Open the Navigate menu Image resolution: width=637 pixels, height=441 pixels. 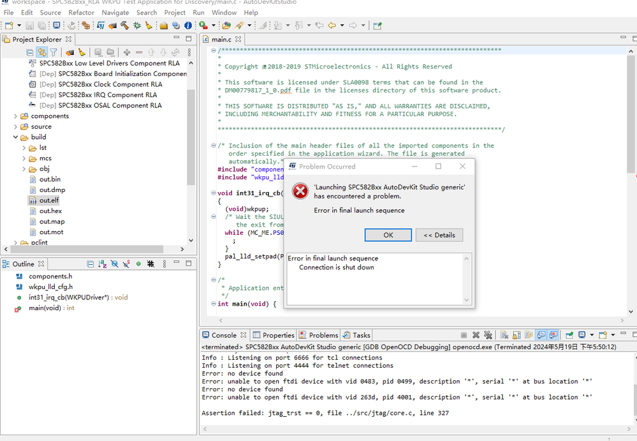115,13
